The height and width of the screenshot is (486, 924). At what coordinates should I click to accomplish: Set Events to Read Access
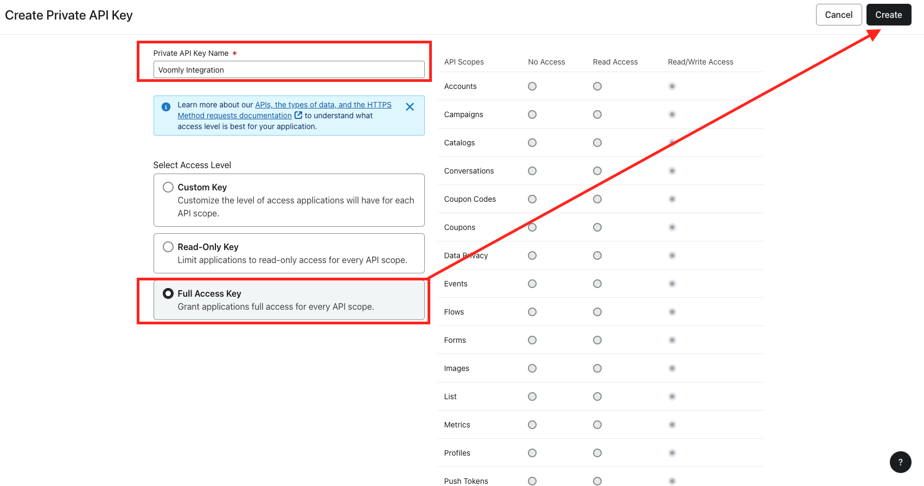(597, 284)
